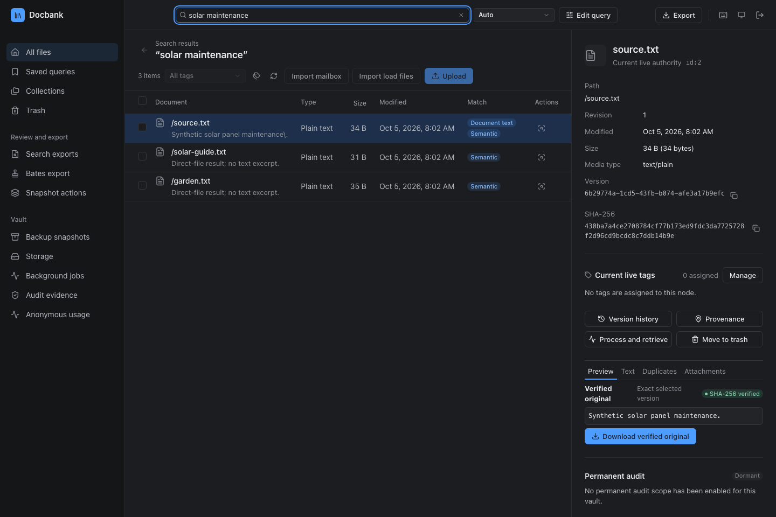Click Manage next to Current live tags
Screen dimensions: 776x517
click(x=743, y=275)
